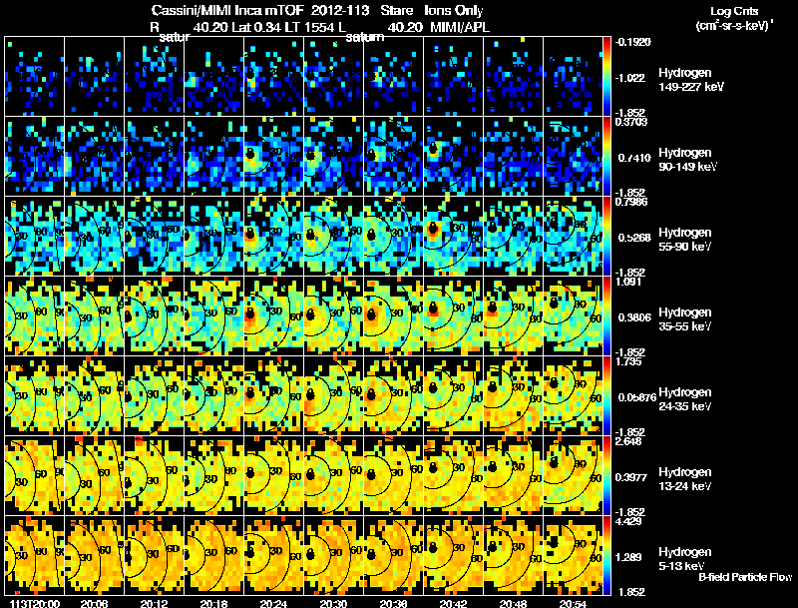The width and height of the screenshot is (798, 608).
Task: Select the 'Hydrogen 5-13 keV' row label
Action: click(685, 559)
